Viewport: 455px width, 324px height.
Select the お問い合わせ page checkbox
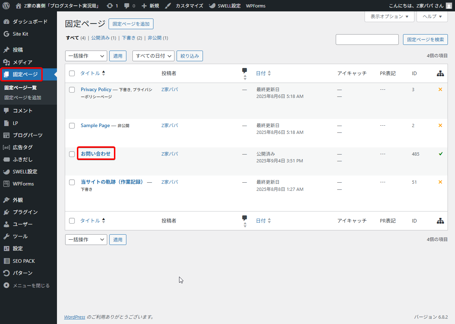72,154
